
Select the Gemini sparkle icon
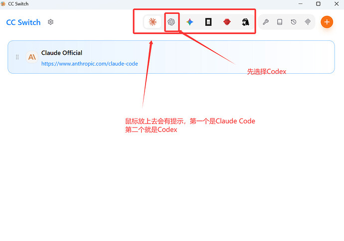(190, 22)
